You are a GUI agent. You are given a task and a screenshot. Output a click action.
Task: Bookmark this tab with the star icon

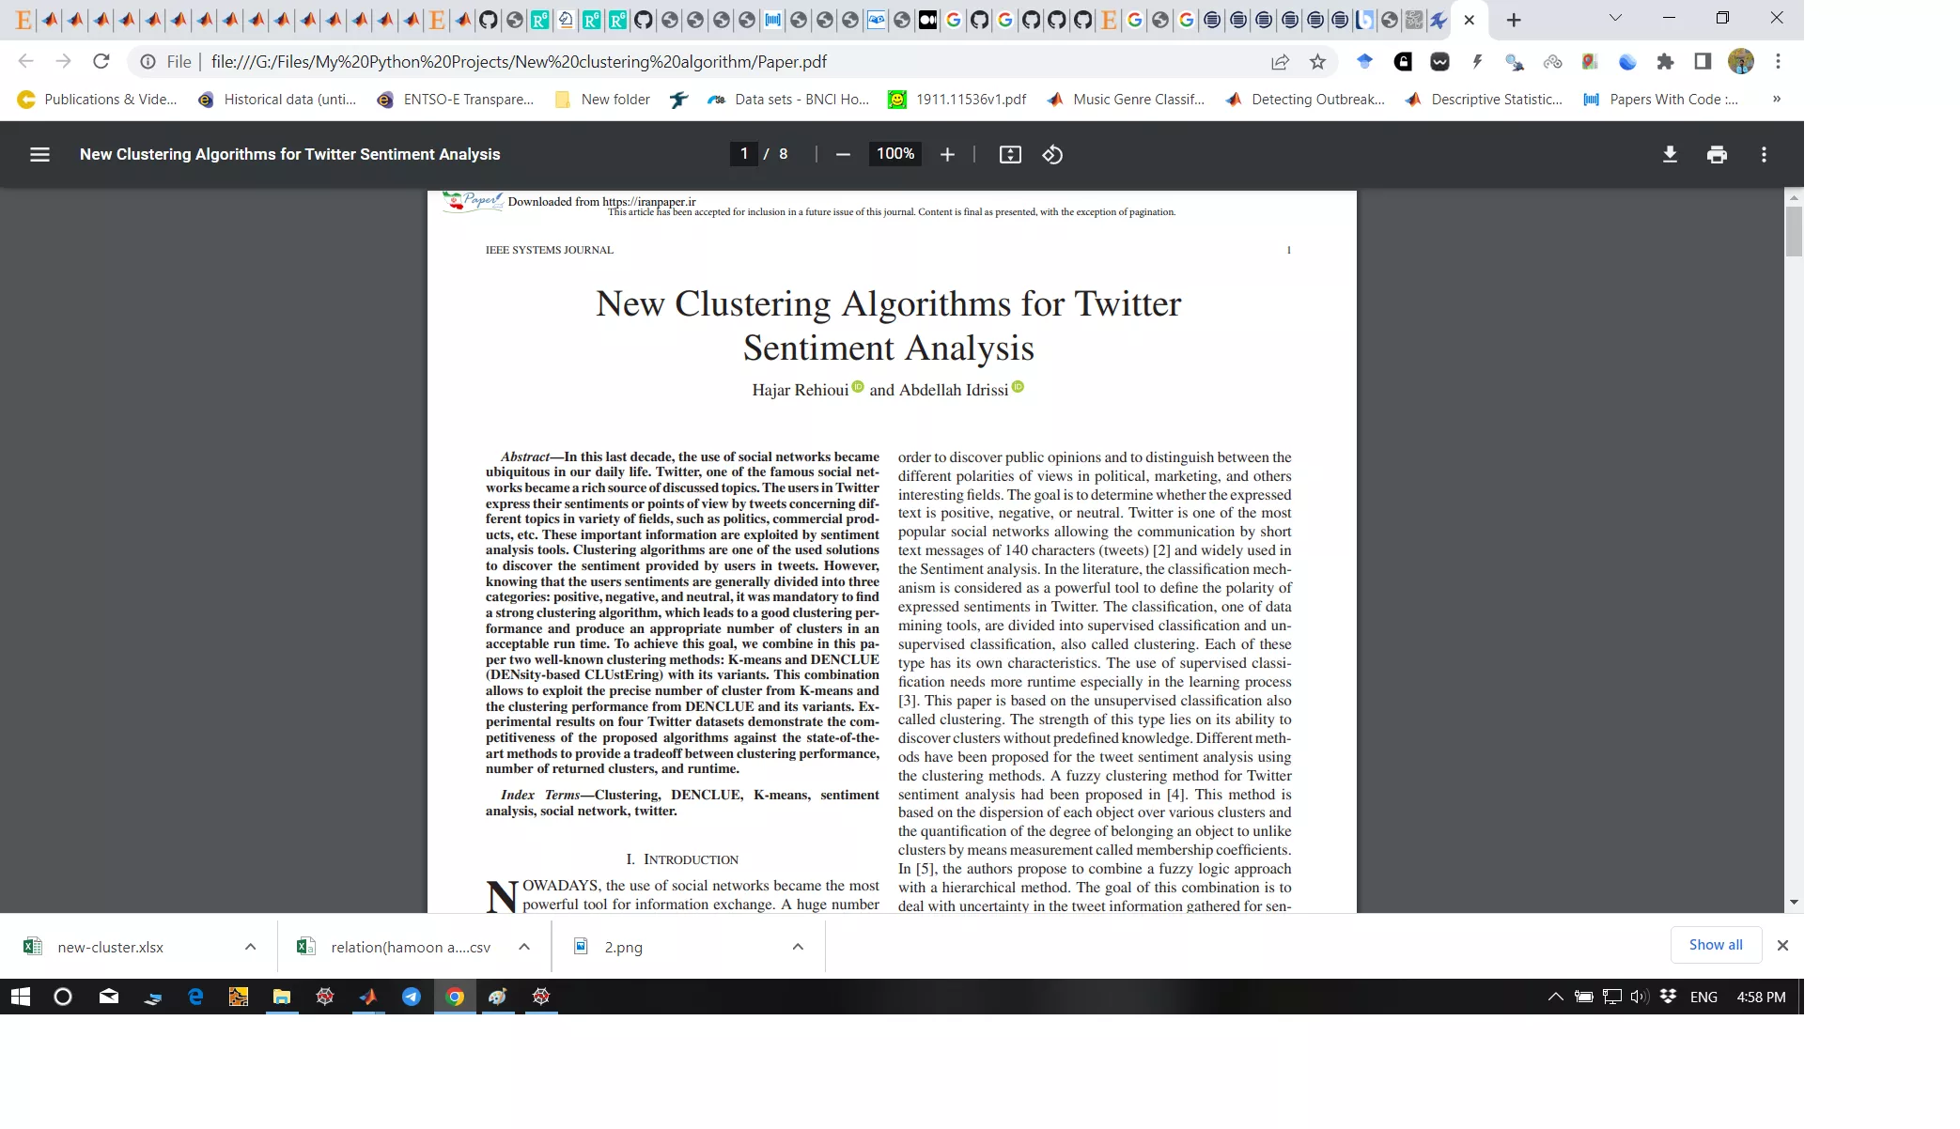point(1317,61)
